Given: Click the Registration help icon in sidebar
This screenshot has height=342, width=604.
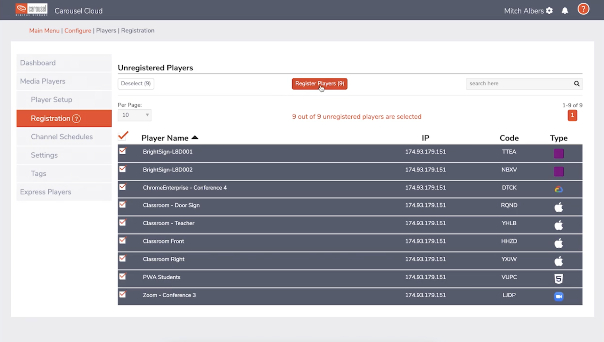Looking at the screenshot, I should tap(76, 119).
